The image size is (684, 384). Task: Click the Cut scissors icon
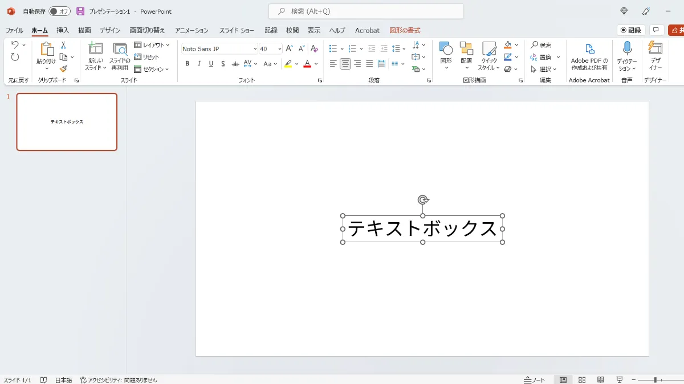click(x=63, y=45)
